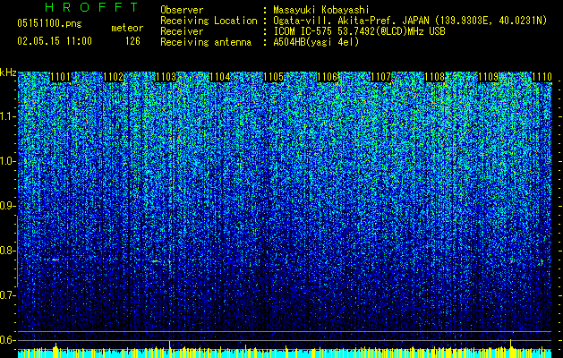Click the 0.9 kHz axis label
The height and width of the screenshot is (358, 563).
8,206
